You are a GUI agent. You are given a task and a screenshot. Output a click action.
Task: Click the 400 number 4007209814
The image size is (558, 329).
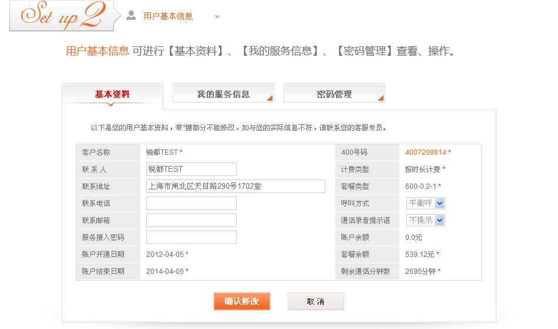[x=425, y=152]
